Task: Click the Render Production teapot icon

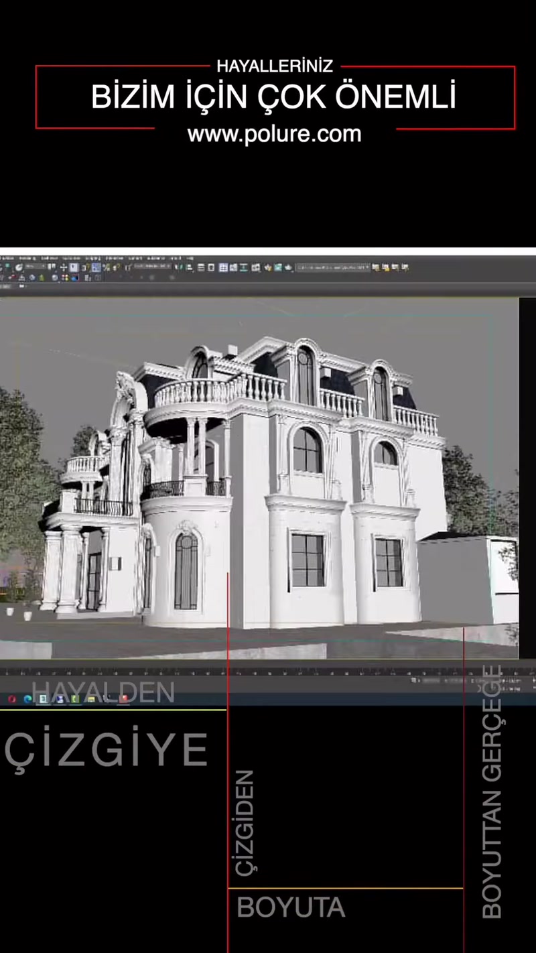Action: coord(288,267)
